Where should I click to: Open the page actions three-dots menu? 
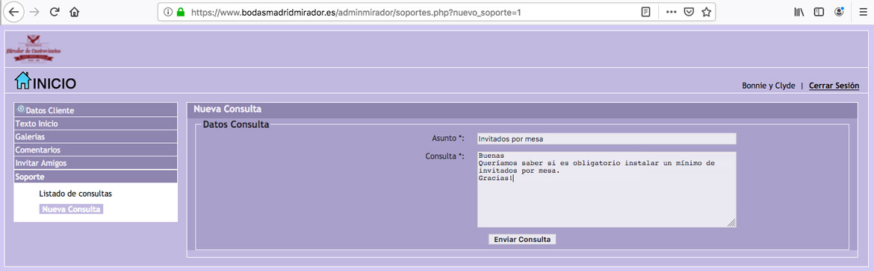pyautogui.click(x=672, y=12)
